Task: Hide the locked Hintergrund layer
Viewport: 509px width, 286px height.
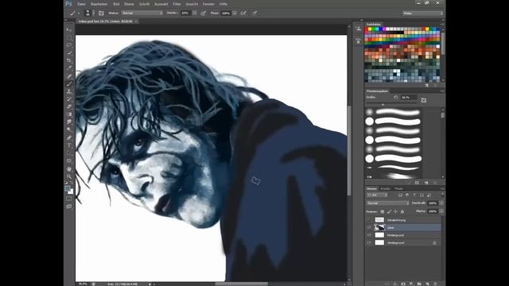Action: [369, 242]
